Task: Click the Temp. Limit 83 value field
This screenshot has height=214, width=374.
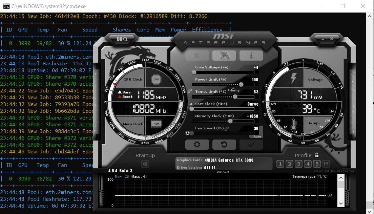Action: point(256,92)
